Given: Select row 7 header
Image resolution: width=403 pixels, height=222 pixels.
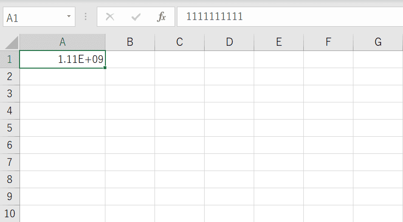Looking at the screenshot, I should [x=10, y=162].
